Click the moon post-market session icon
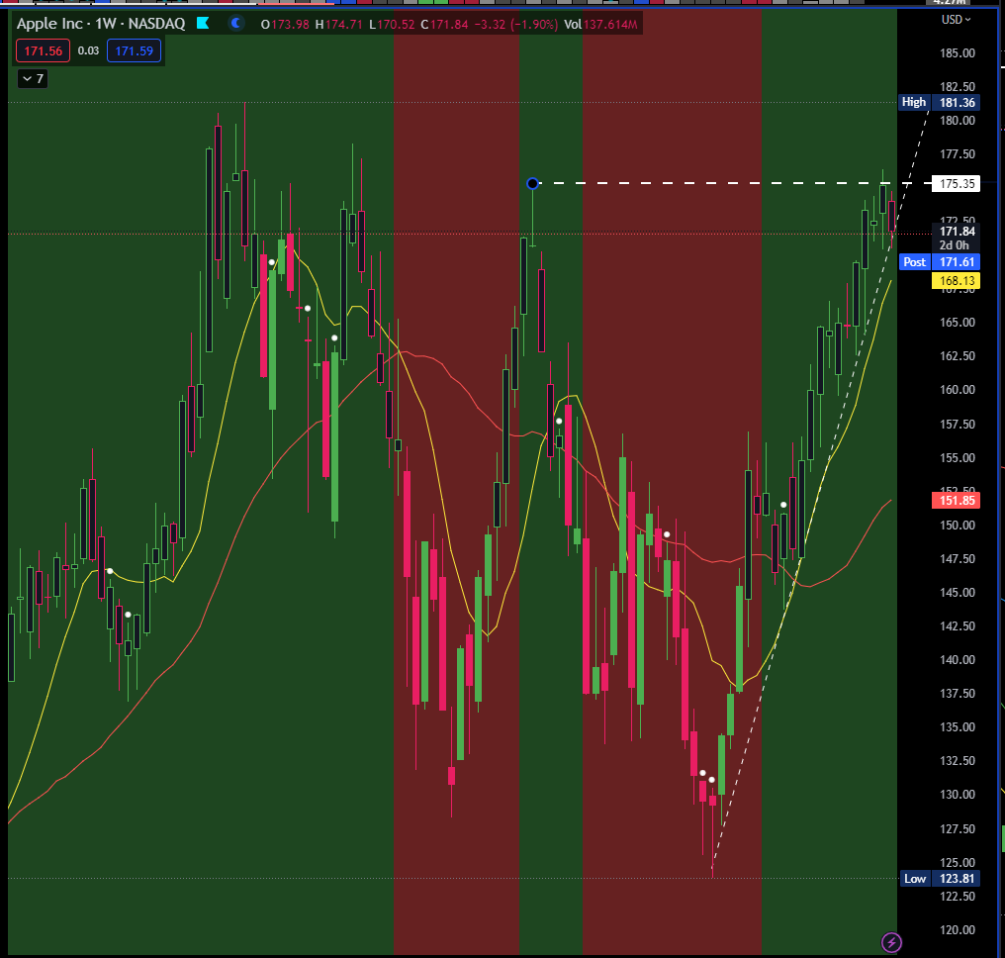Viewport: 1005px width, 958px height. (235, 23)
